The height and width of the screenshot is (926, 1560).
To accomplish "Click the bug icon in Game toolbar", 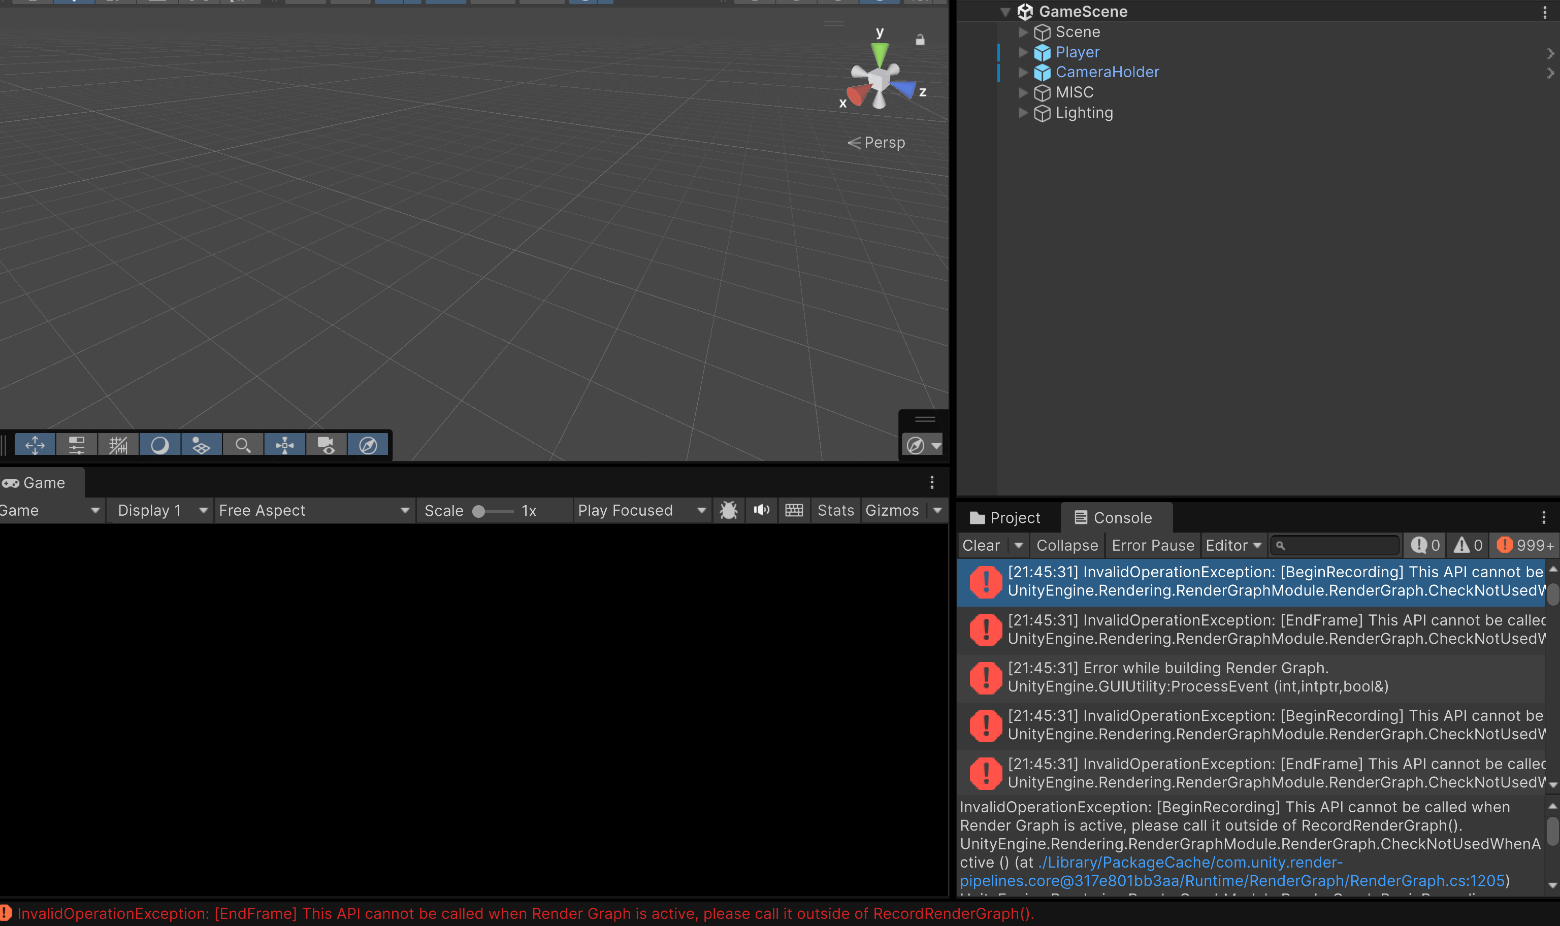I will click(x=728, y=510).
